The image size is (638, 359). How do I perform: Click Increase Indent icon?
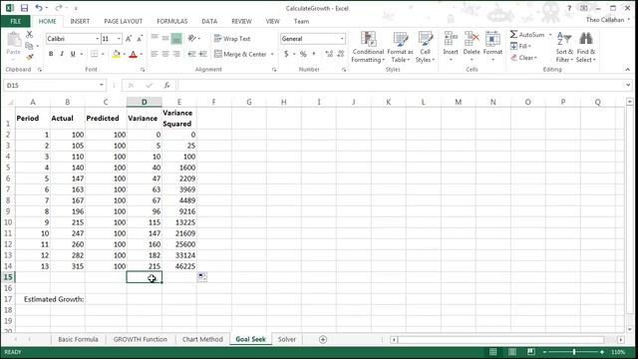click(202, 54)
